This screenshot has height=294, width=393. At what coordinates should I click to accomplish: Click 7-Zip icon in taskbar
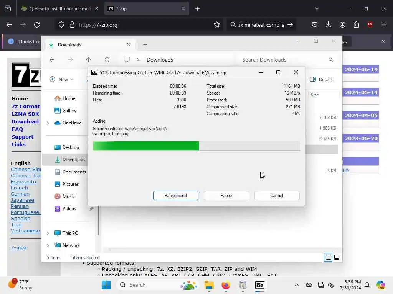tap(260, 285)
